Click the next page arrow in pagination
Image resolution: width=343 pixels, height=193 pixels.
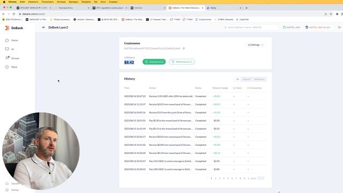tap(248, 179)
